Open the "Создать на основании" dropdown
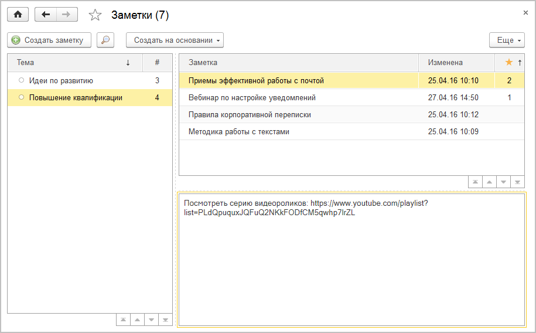Image resolution: width=536 pixels, height=333 pixels. (175, 40)
